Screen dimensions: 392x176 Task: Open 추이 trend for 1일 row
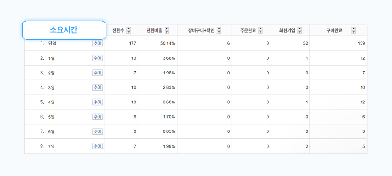pos(97,58)
